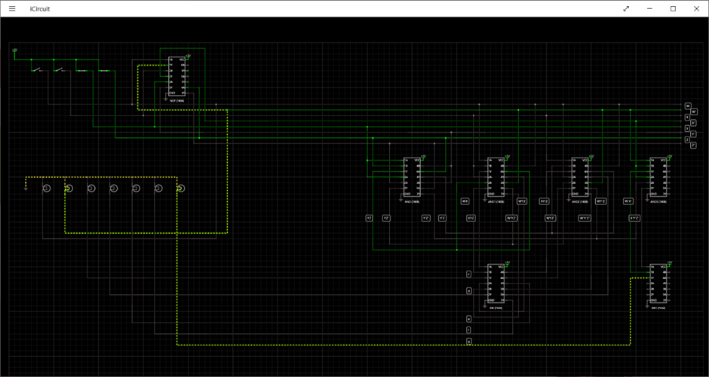
Task: Select the Y' signal label
Action: (694, 133)
